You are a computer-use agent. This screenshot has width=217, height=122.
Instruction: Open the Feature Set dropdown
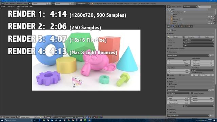tap(198, 43)
